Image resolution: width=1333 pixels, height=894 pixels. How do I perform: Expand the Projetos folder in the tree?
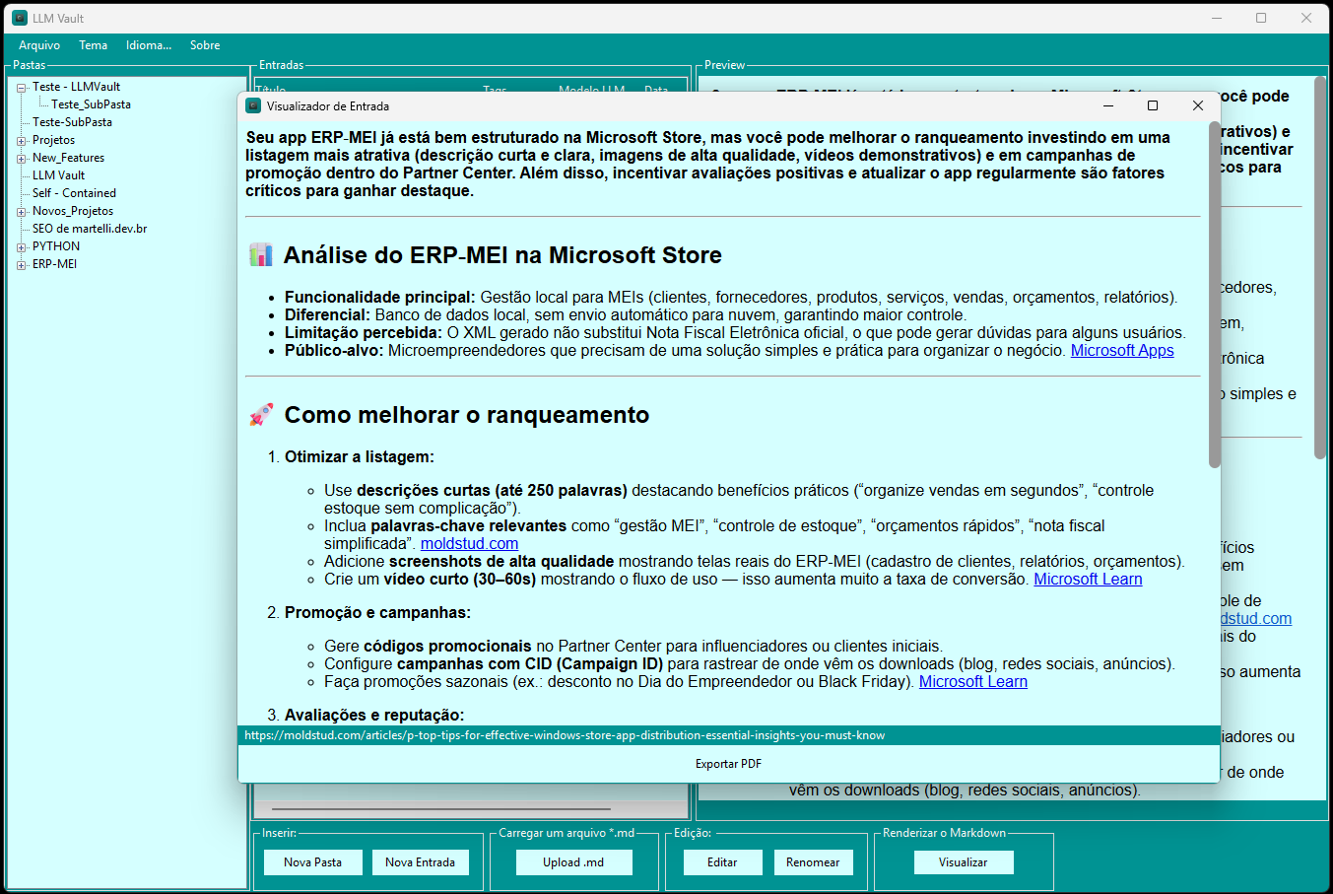(22, 141)
